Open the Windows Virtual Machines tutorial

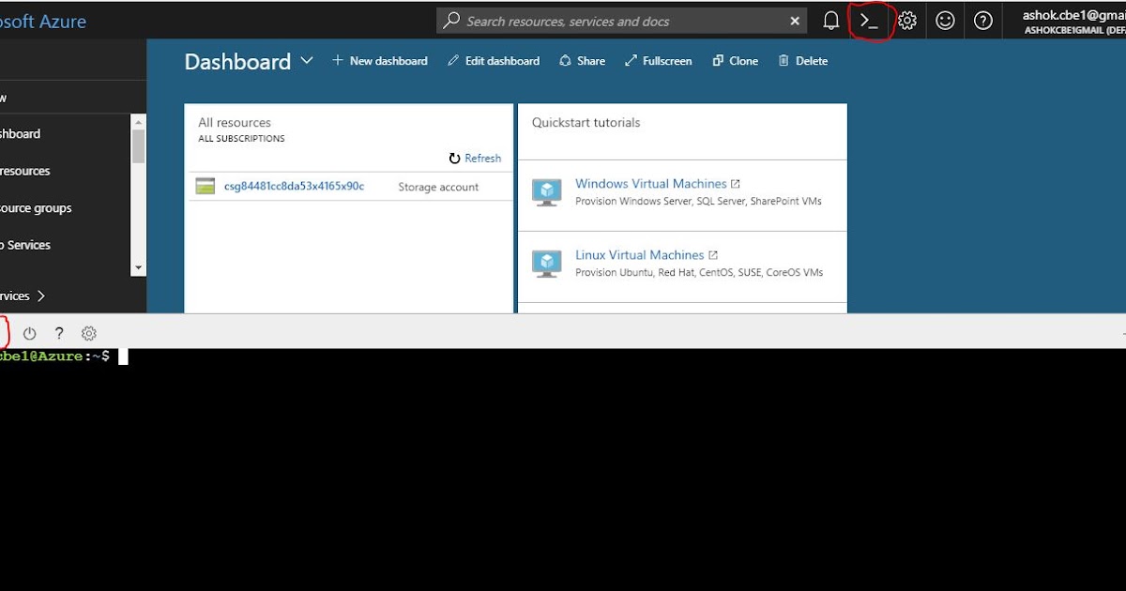click(651, 183)
